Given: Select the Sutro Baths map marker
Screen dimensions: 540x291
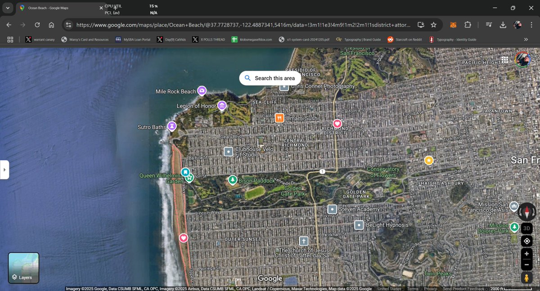Looking at the screenshot, I should point(172,126).
